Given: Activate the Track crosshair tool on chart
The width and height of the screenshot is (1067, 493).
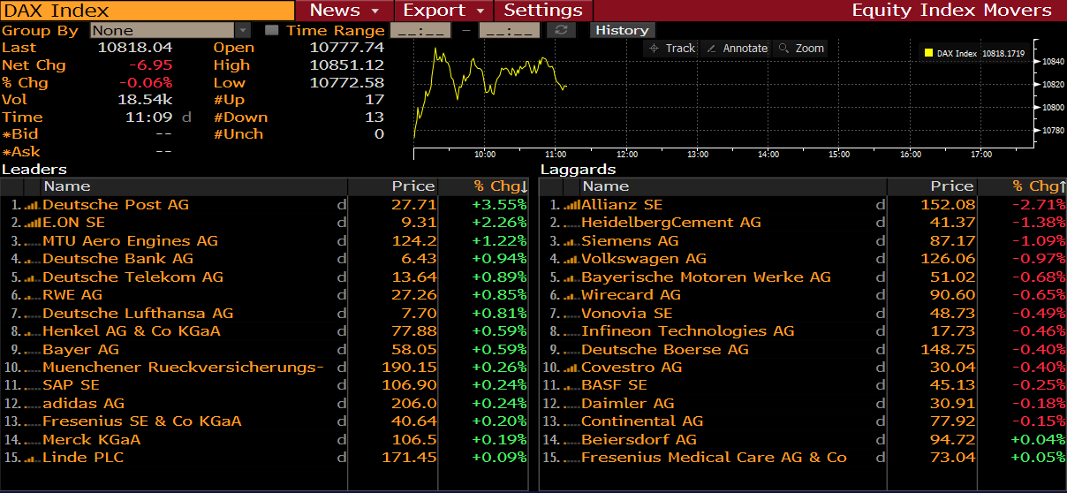Looking at the screenshot, I should (x=672, y=49).
